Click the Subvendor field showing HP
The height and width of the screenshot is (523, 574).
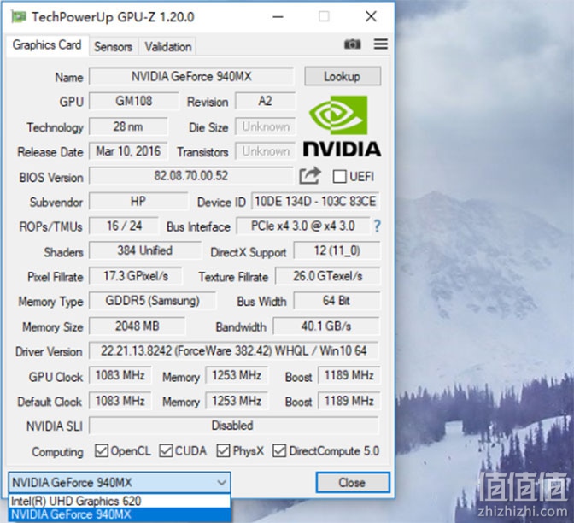click(138, 202)
